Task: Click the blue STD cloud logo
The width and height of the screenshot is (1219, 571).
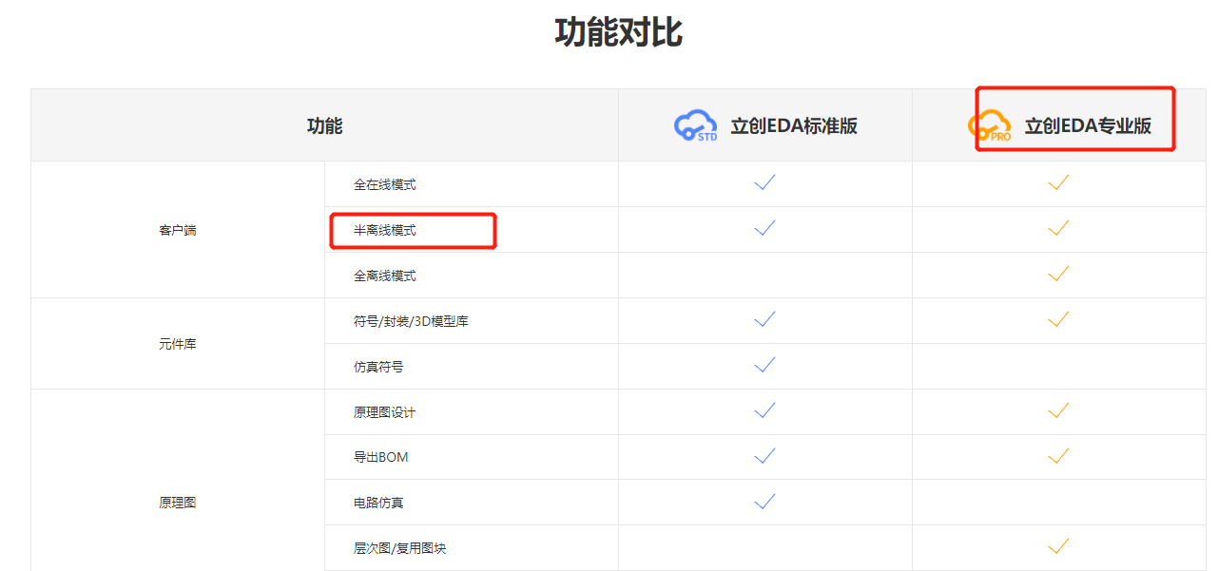Action: [x=695, y=126]
